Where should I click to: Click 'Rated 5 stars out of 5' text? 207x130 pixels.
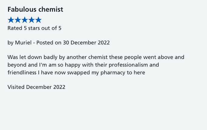click(x=35, y=28)
